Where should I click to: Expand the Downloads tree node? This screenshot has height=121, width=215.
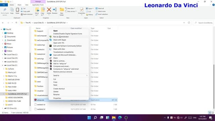pyautogui.click(x=2, y=40)
